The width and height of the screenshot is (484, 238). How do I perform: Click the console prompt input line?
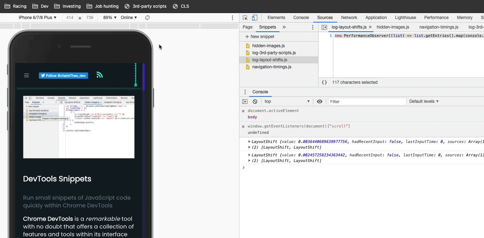click(363, 167)
